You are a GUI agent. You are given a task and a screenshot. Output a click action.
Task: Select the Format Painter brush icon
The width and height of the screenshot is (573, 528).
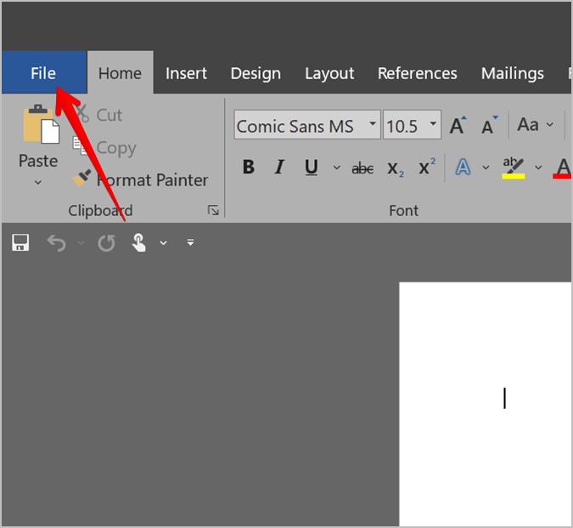[81, 179]
